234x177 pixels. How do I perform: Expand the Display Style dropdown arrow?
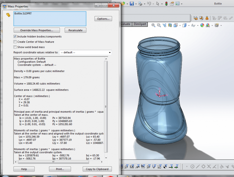click(x=189, y=25)
